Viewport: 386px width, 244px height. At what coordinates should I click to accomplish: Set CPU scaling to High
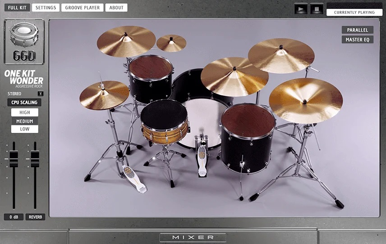(25, 112)
